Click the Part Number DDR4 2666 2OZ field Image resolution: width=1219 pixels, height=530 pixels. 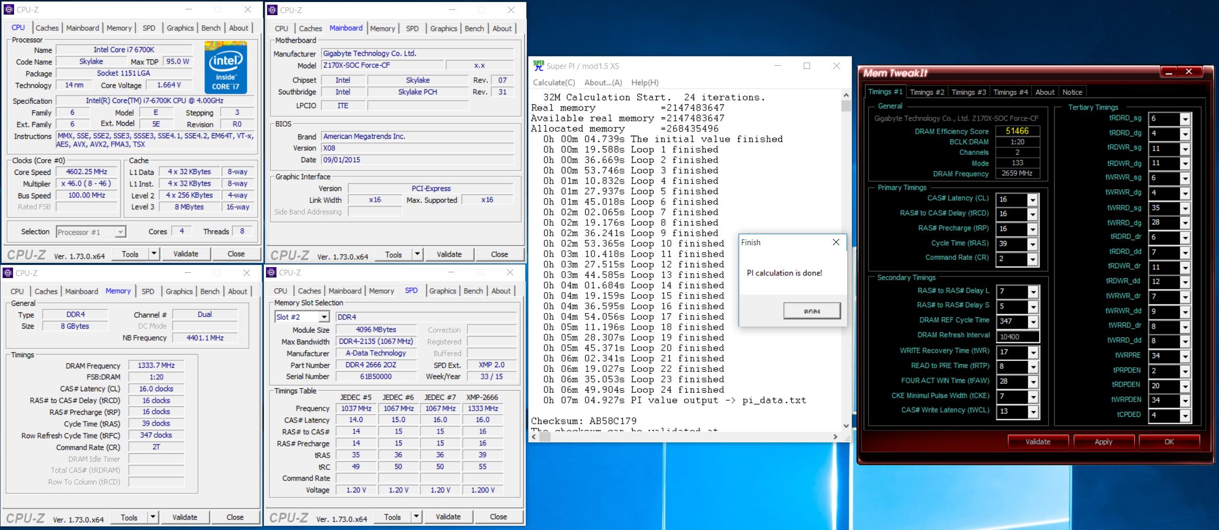click(x=376, y=365)
